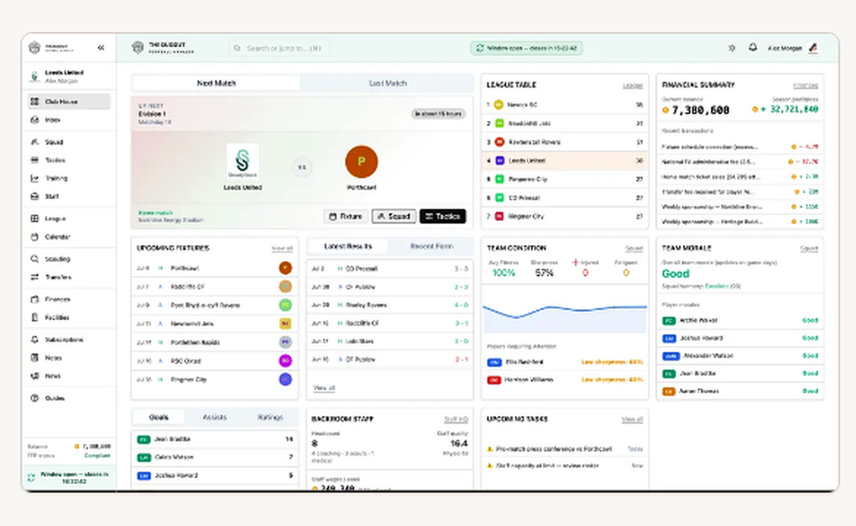Viewport: 856px width, 526px height.
Task: Open notifications bell icon
Action: 753,47
